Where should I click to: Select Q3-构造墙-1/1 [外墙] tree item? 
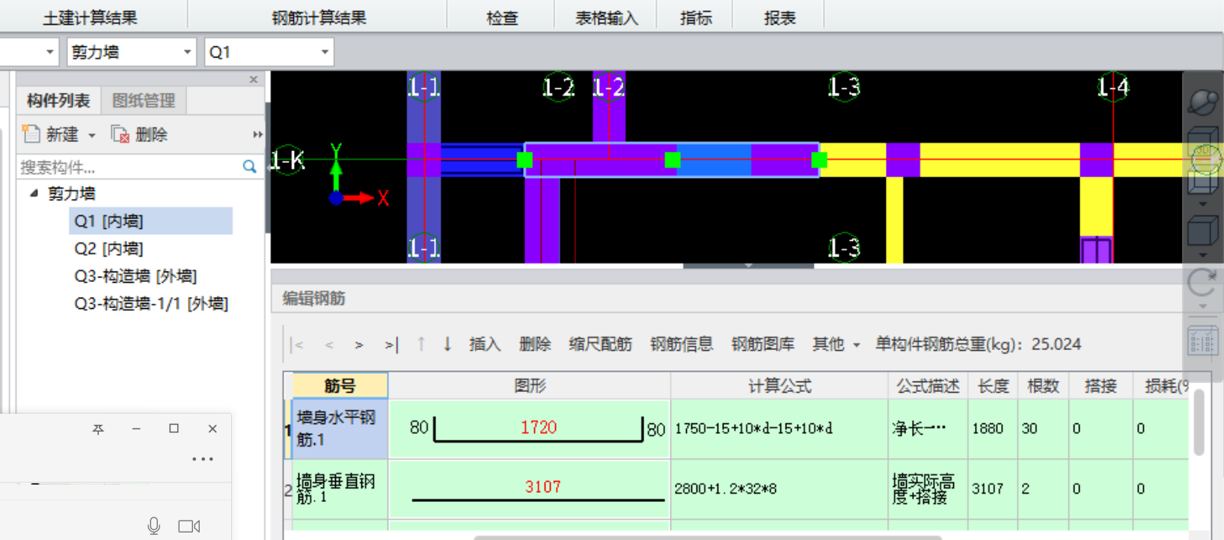tap(151, 304)
